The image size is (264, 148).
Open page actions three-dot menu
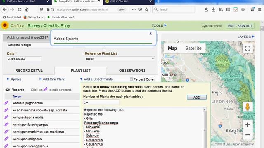tap(134, 9)
